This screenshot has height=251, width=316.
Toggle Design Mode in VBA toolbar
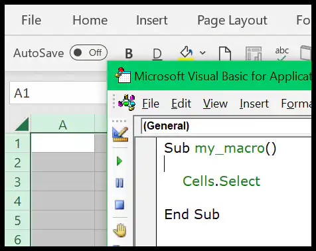click(120, 134)
